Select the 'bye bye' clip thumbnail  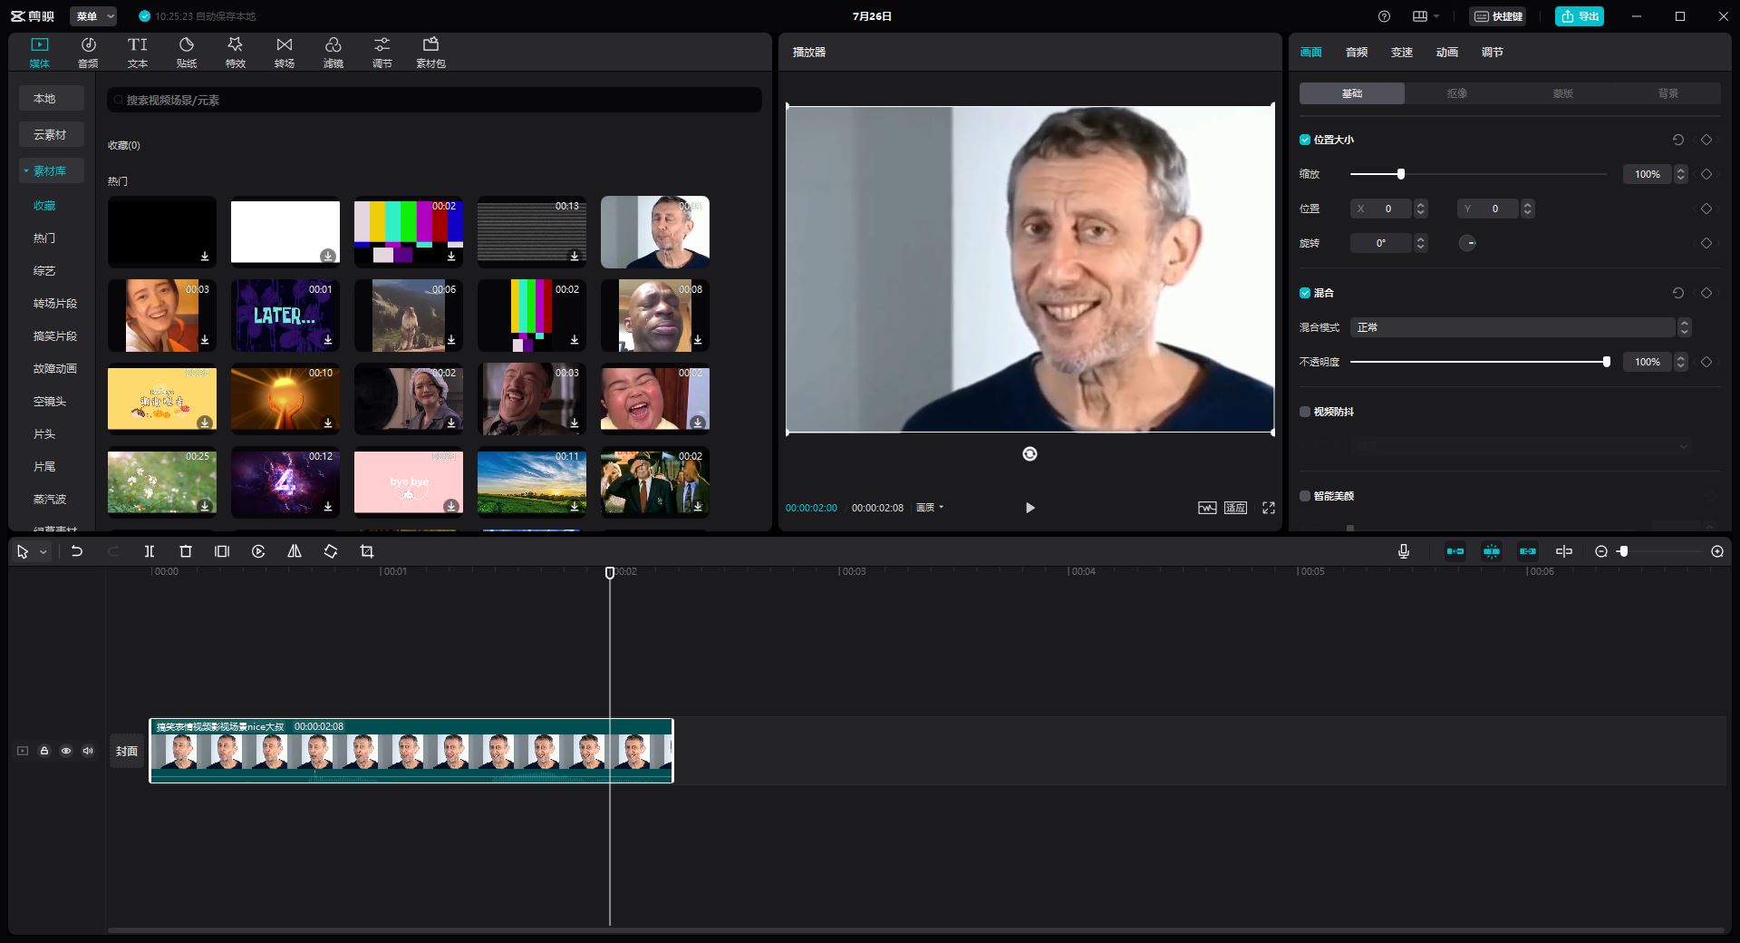coord(408,481)
